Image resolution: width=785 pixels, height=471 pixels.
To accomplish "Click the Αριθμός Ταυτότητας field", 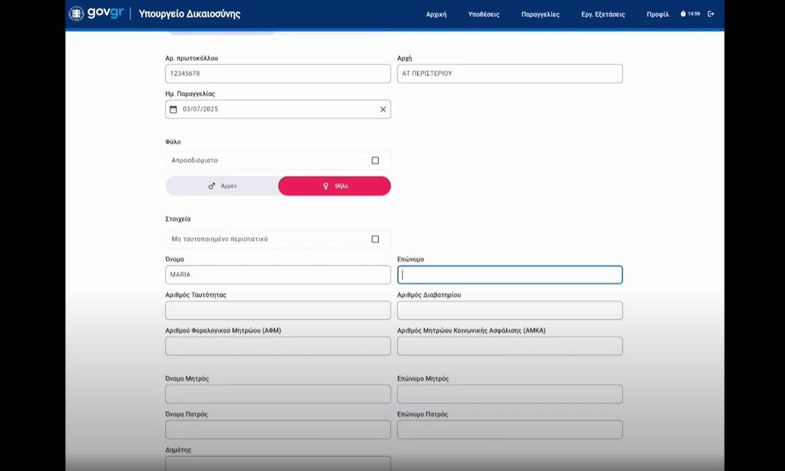I will click(x=278, y=311).
